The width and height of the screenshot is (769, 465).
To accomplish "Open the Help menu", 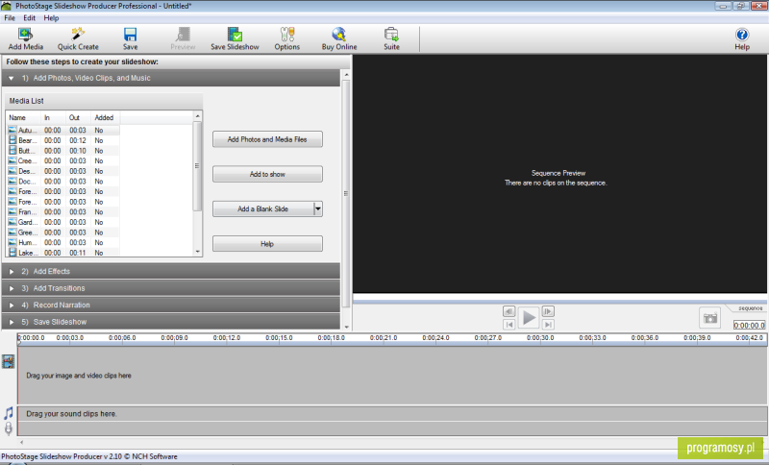I will [51, 18].
